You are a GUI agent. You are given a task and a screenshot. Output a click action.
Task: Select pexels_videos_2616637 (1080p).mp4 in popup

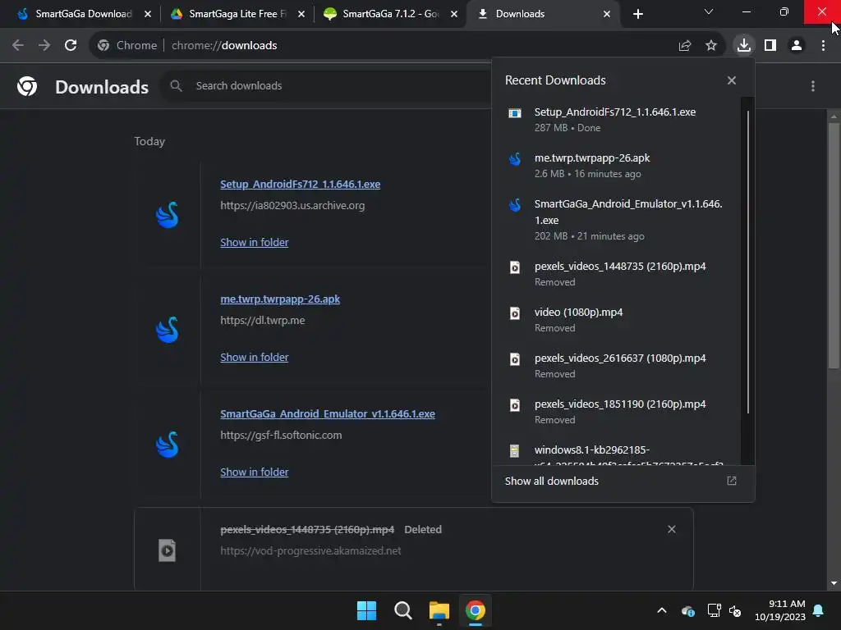click(x=617, y=366)
